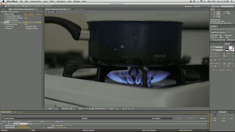Swap fill and stroke colors arrow
Screen dimensions: 235x132
233,47
